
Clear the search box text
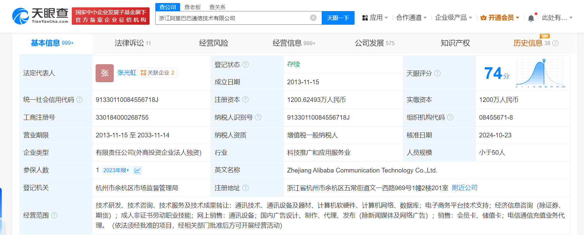tap(313, 18)
